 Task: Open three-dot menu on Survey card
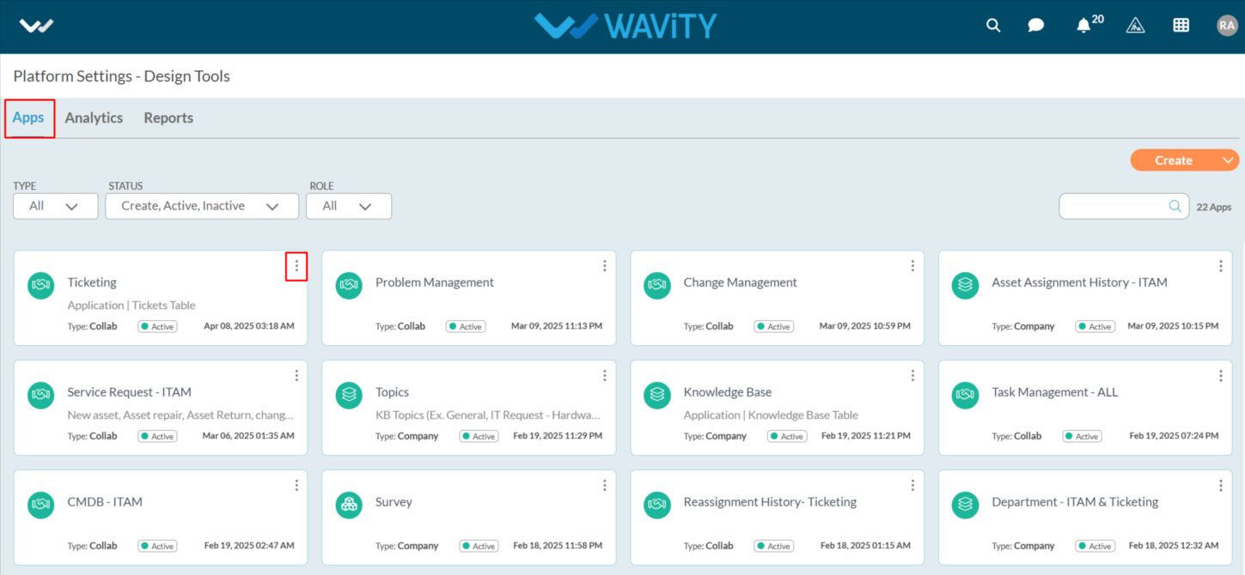tap(605, 486)
